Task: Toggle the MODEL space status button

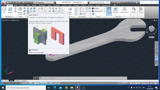Action: (120, 83)
